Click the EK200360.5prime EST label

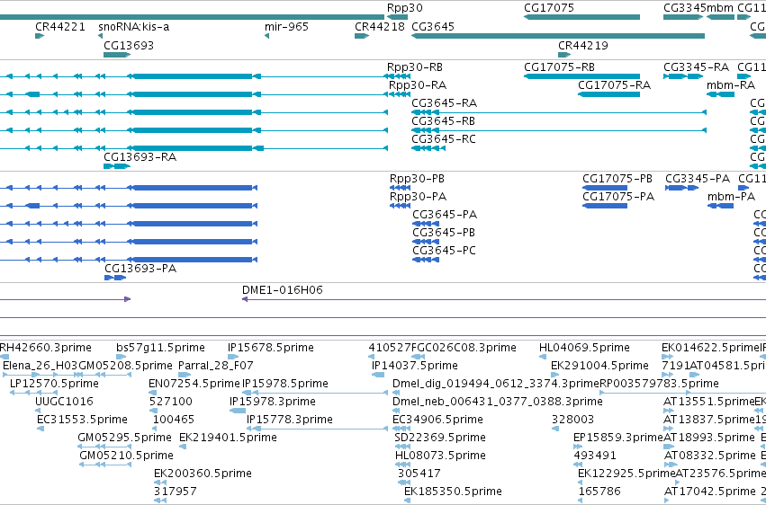point(203,474)
